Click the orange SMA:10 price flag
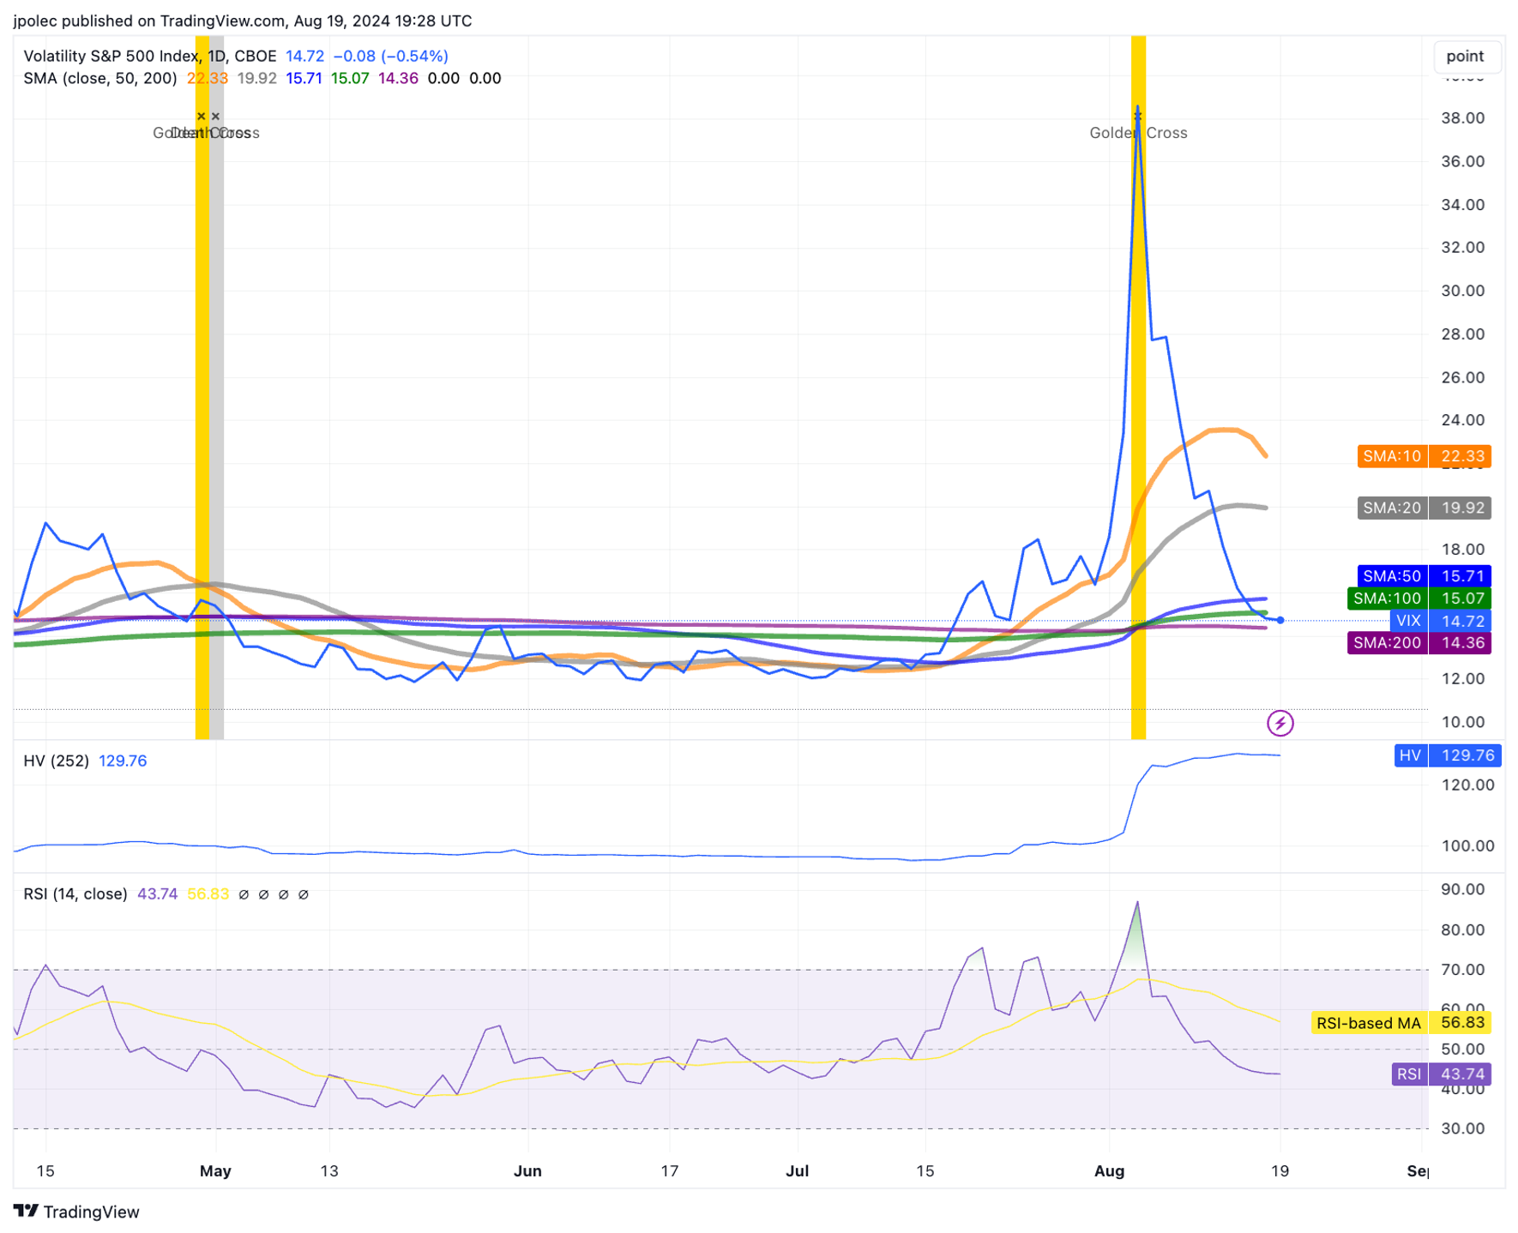 tap(1423, 456)
